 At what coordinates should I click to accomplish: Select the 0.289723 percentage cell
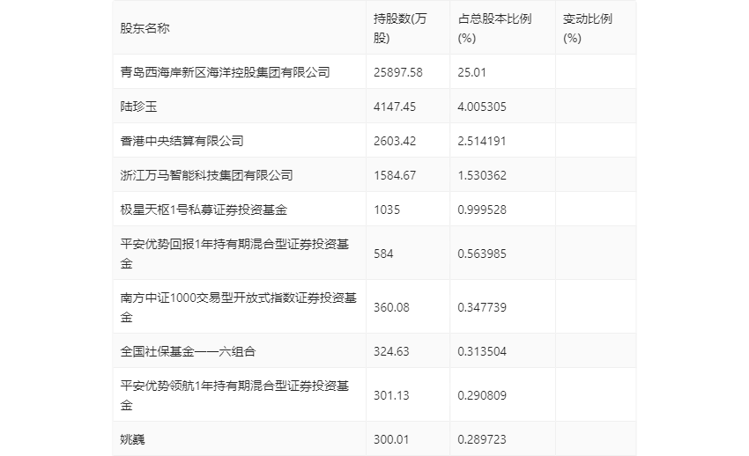[482, 438]
